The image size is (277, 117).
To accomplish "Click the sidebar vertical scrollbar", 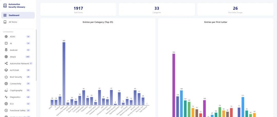I will tap(36, 55).
